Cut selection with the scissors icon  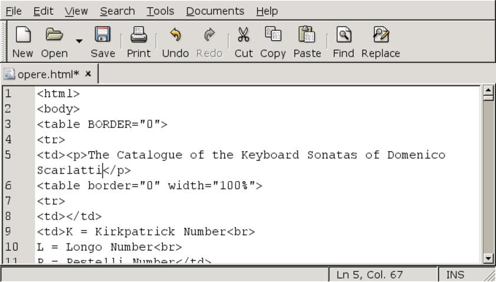243,35
